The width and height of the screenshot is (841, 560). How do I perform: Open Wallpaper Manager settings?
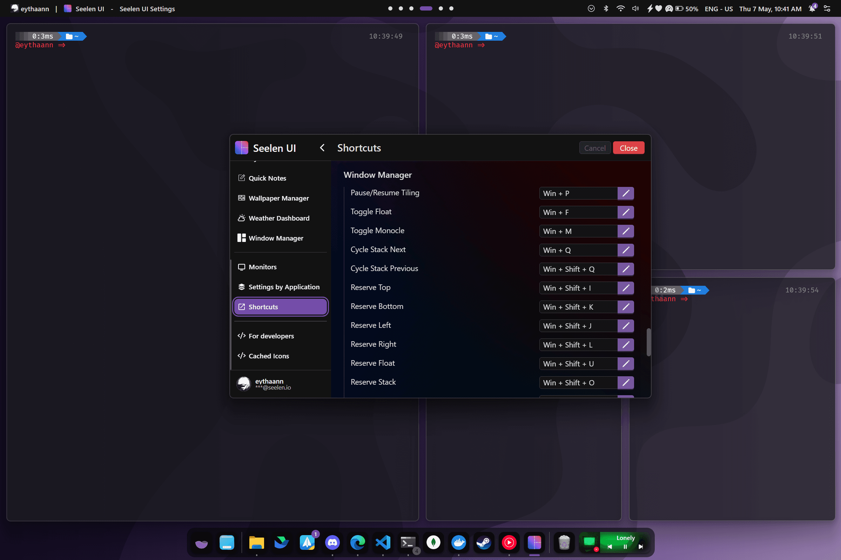click(280, 198)
